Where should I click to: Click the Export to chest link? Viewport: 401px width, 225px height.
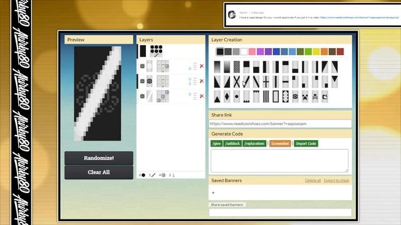[336, 181]
